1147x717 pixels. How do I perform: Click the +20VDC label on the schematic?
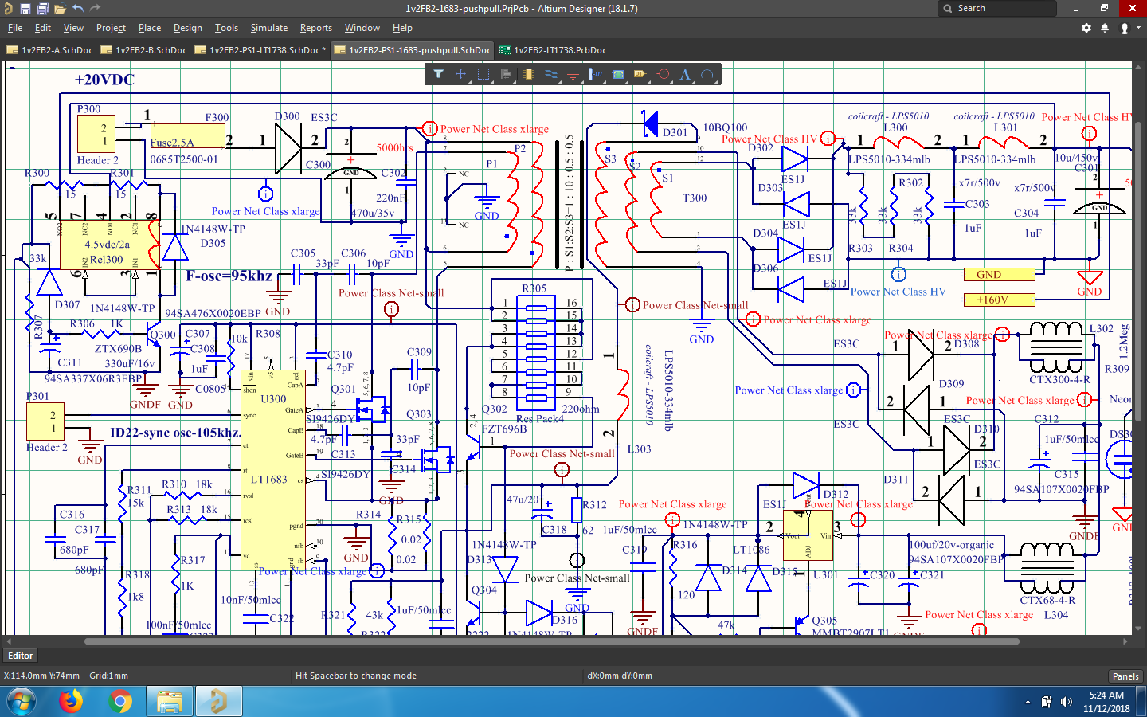click(x=104, y=80)
